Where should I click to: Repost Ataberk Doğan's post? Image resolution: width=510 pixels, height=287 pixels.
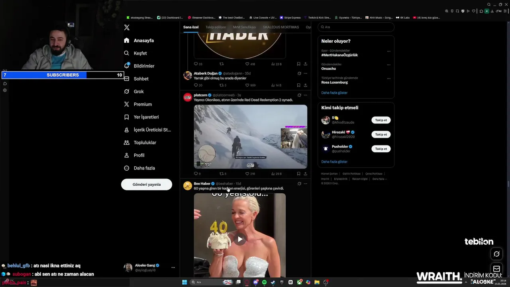(x=223, y=85)
